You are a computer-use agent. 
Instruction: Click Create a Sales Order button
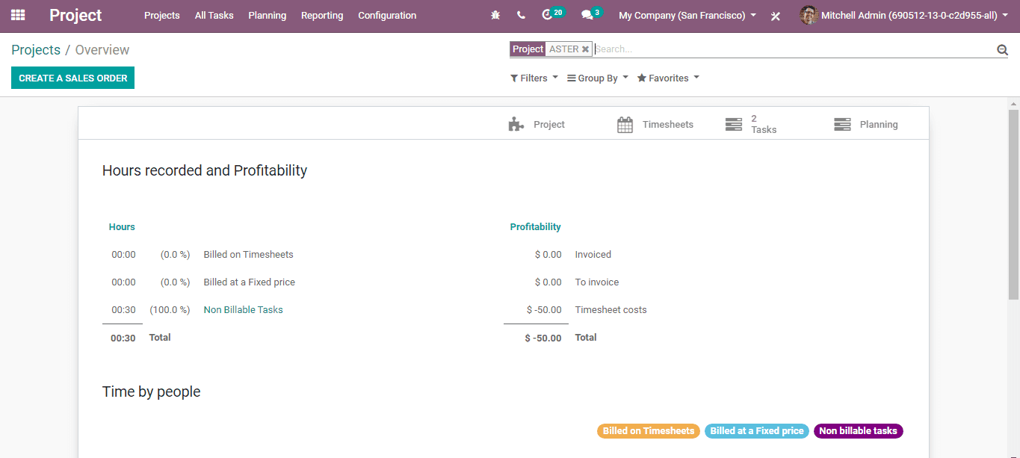click(72, 78)
